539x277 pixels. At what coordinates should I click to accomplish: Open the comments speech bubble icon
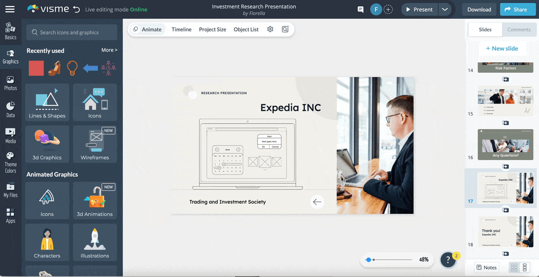click(360, 9)
